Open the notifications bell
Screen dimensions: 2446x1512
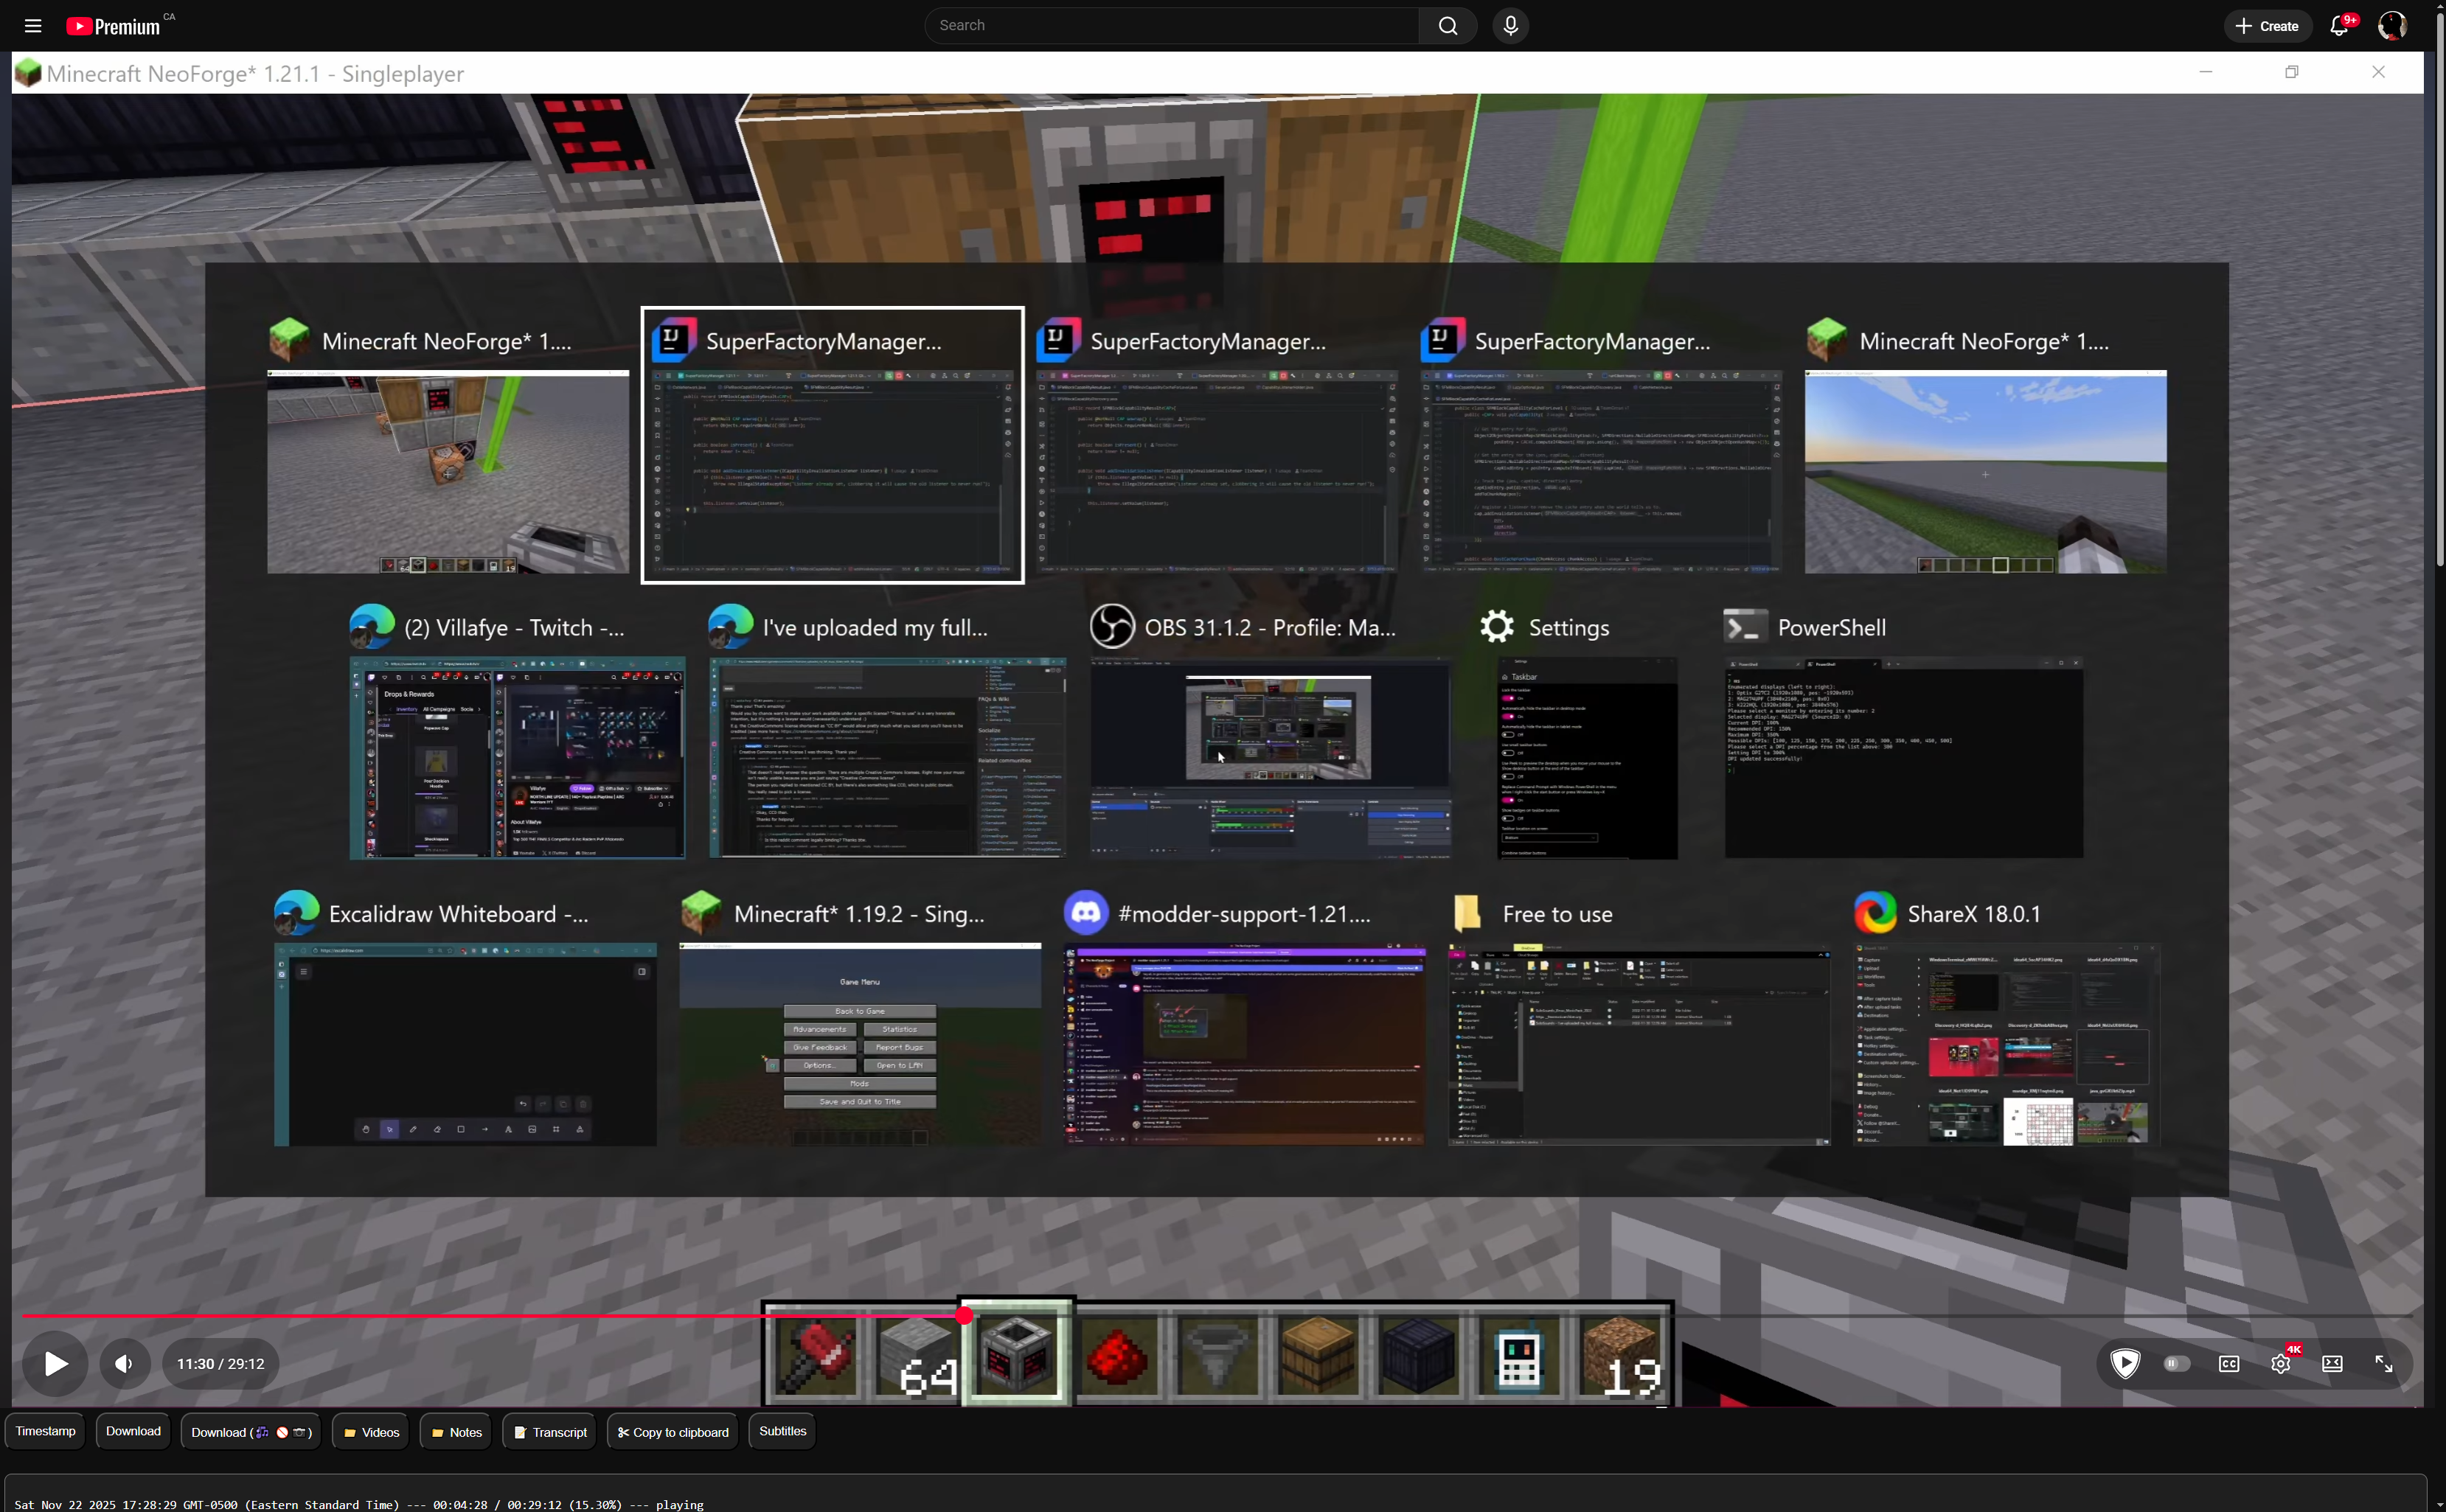click(2338, 26)
